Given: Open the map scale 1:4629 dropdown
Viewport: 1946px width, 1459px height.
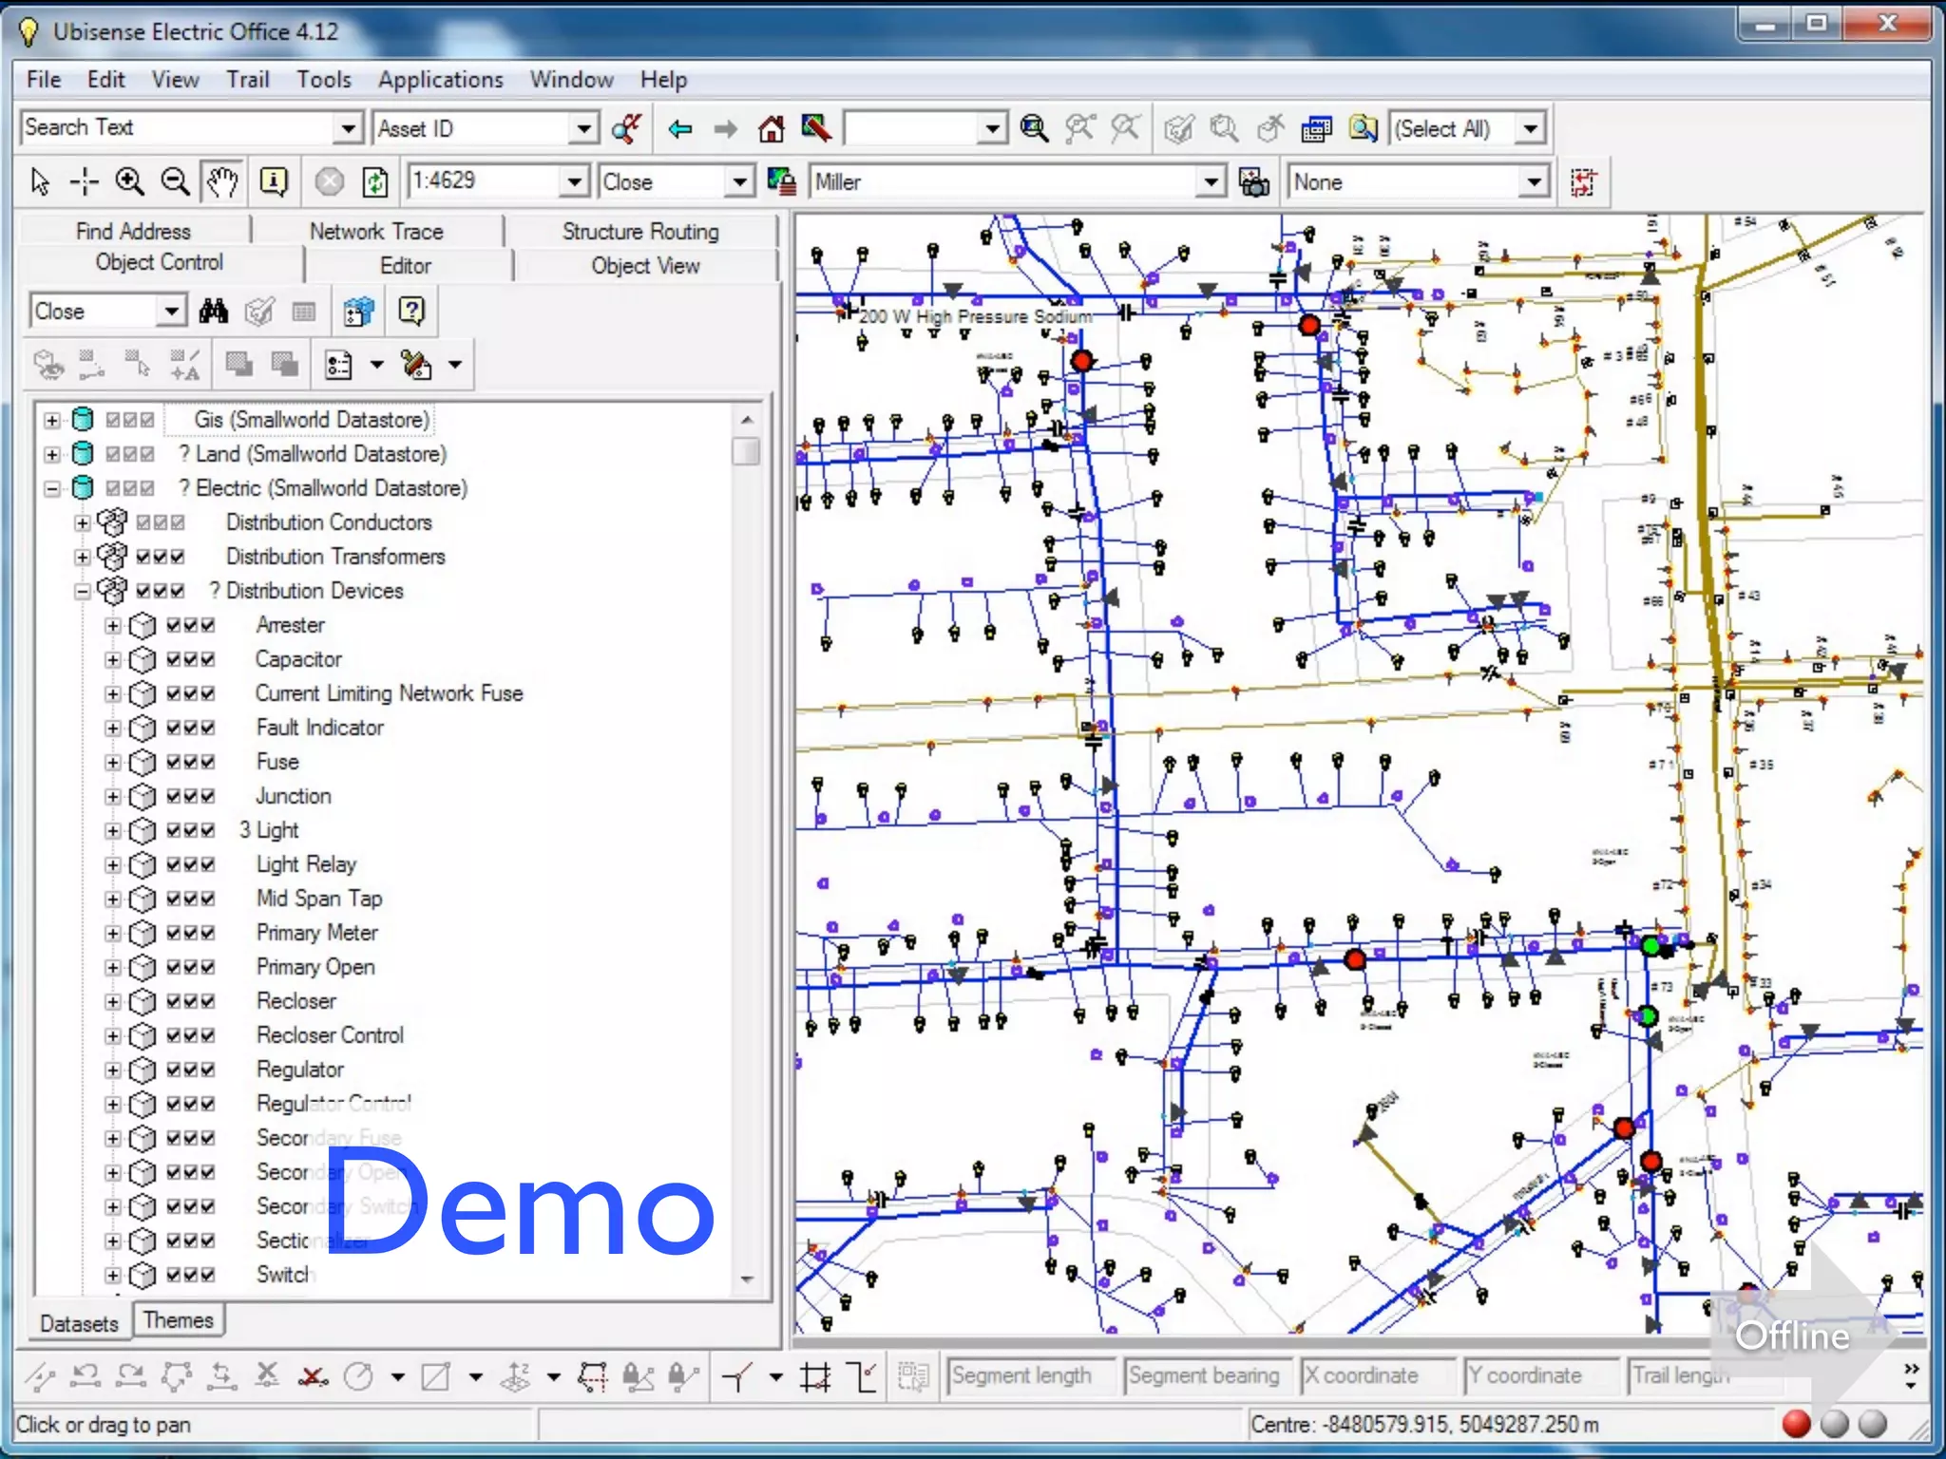Looking at the screenshot, I should (x=573, y=181).
